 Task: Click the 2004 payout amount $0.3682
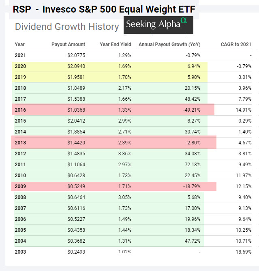(x=76, y=241)
